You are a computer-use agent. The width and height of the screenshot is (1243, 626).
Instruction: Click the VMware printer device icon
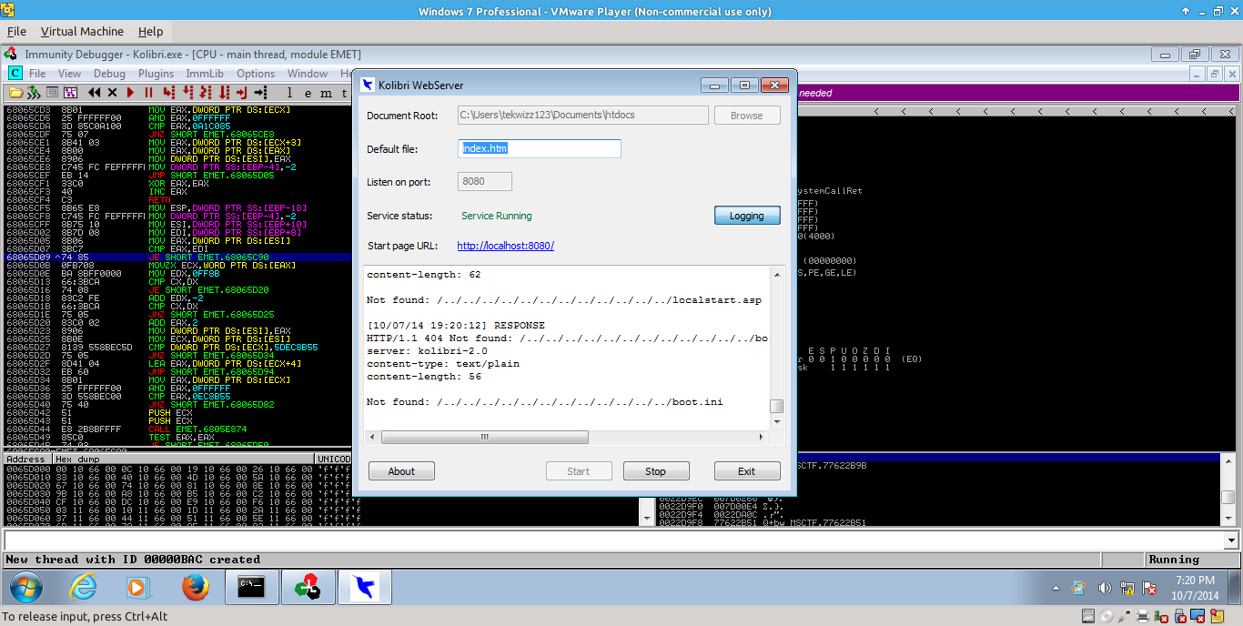(1143, 616)
